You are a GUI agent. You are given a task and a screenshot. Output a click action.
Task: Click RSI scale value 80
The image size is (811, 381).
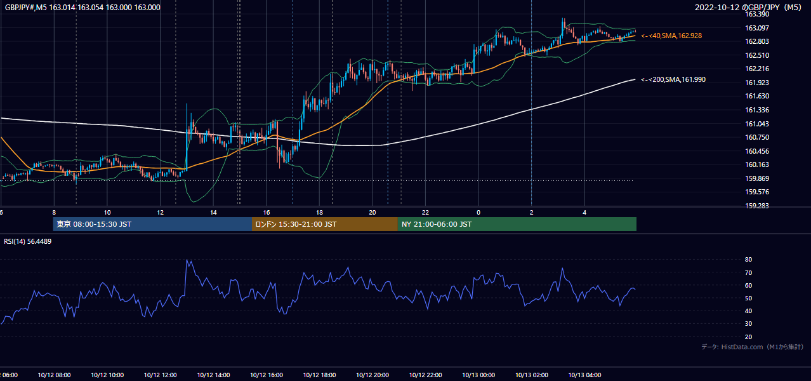(x=748, y=260)
